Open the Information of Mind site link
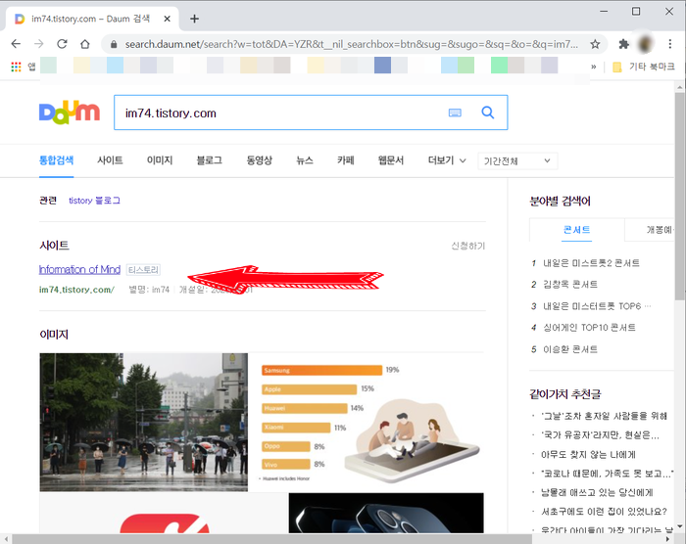686x544 pixels. (79, 270)
